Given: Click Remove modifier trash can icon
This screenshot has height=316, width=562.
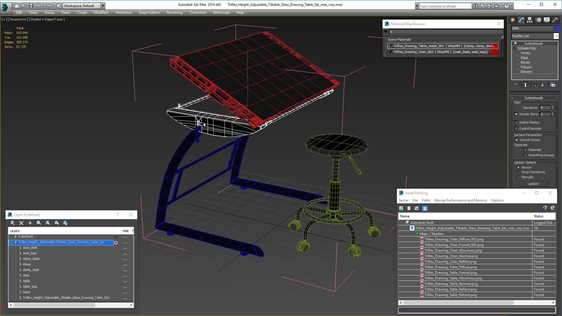Looking at the screenshot, I should tap(542, 85).
